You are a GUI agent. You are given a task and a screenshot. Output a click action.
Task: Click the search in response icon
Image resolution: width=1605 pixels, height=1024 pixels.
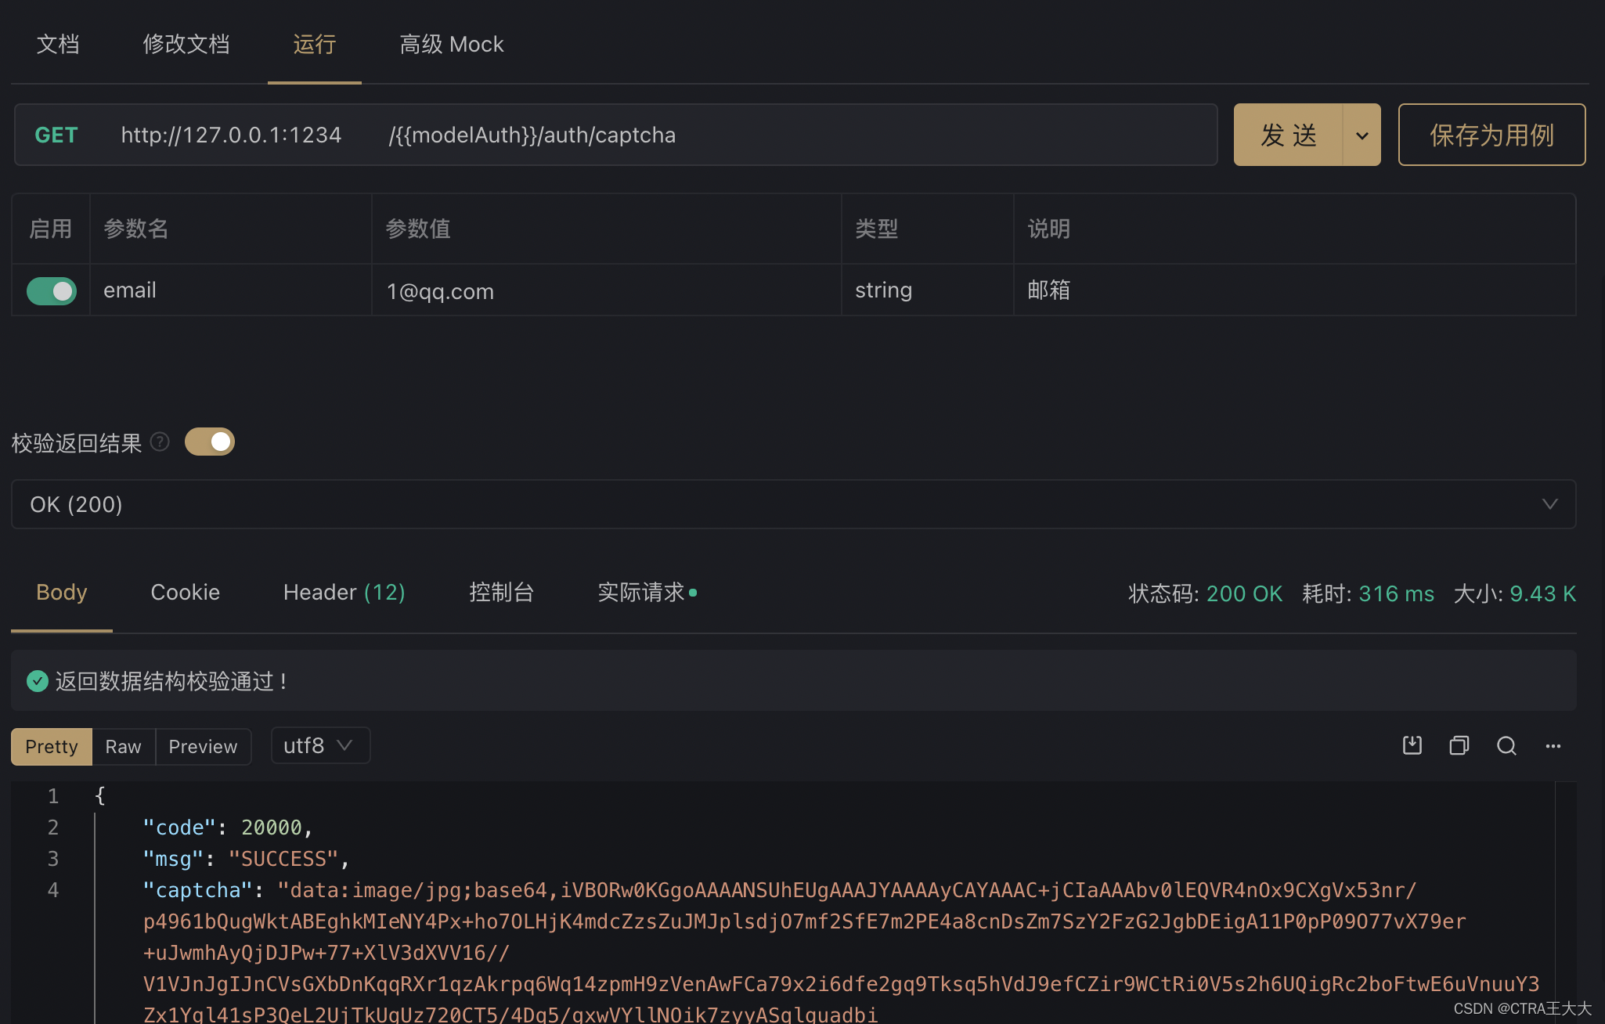(1506, 745)
